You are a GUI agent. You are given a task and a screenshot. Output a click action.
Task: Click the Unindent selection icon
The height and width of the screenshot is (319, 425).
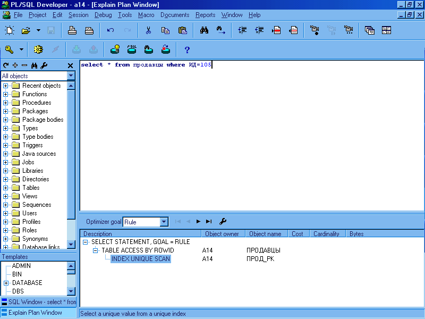pyautogui.click(x=259, y=30)
